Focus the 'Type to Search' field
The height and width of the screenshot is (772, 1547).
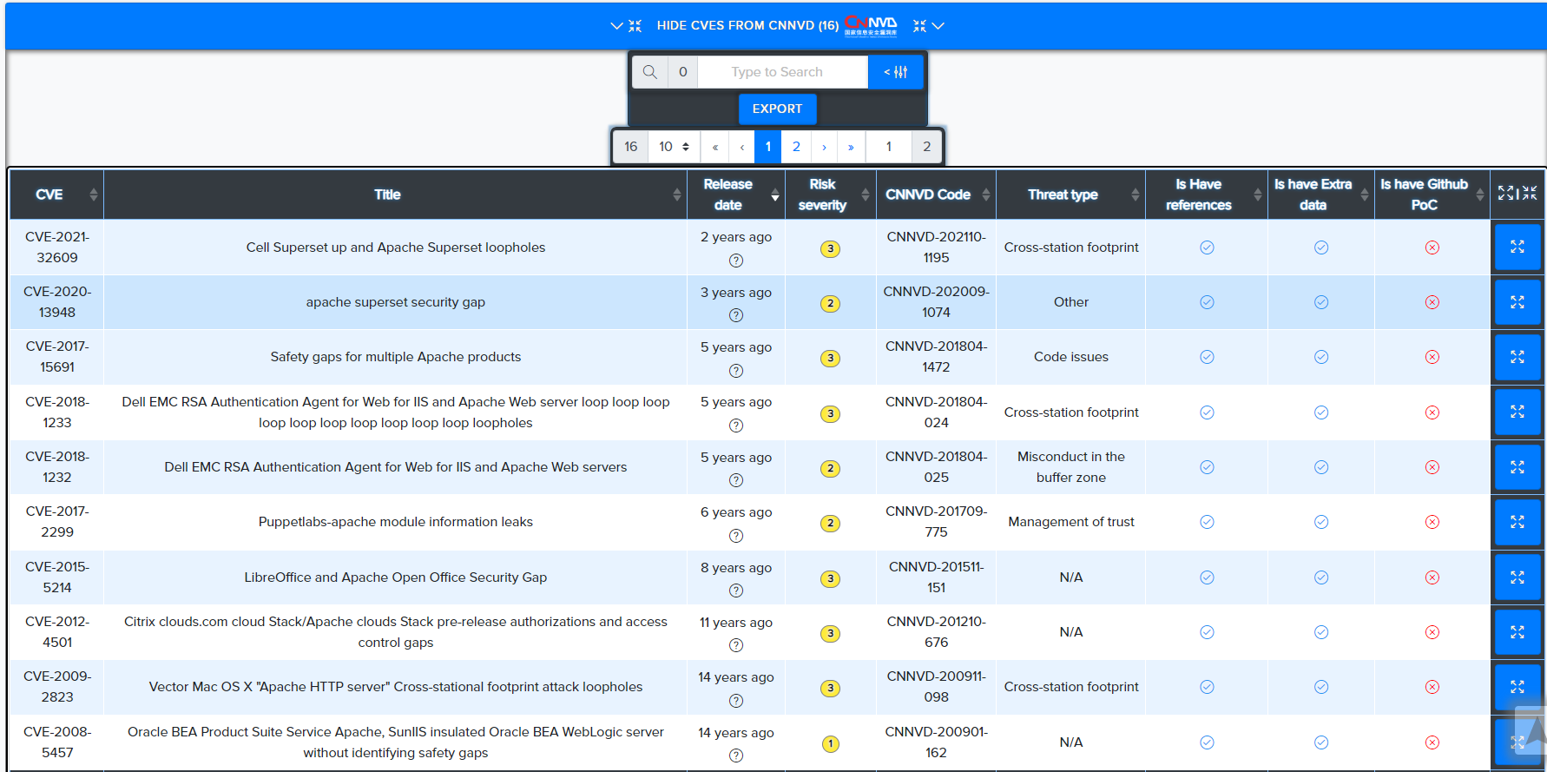pyautogui.click(x=783, y=72)
